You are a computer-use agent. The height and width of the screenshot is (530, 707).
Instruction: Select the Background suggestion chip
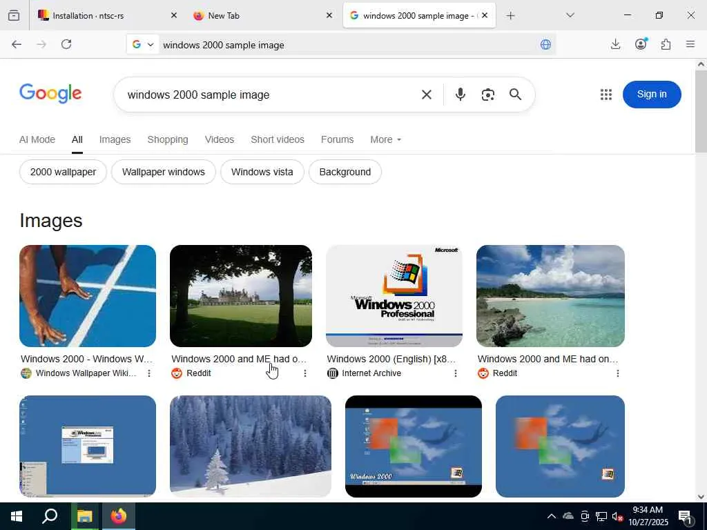pos(345,172)
